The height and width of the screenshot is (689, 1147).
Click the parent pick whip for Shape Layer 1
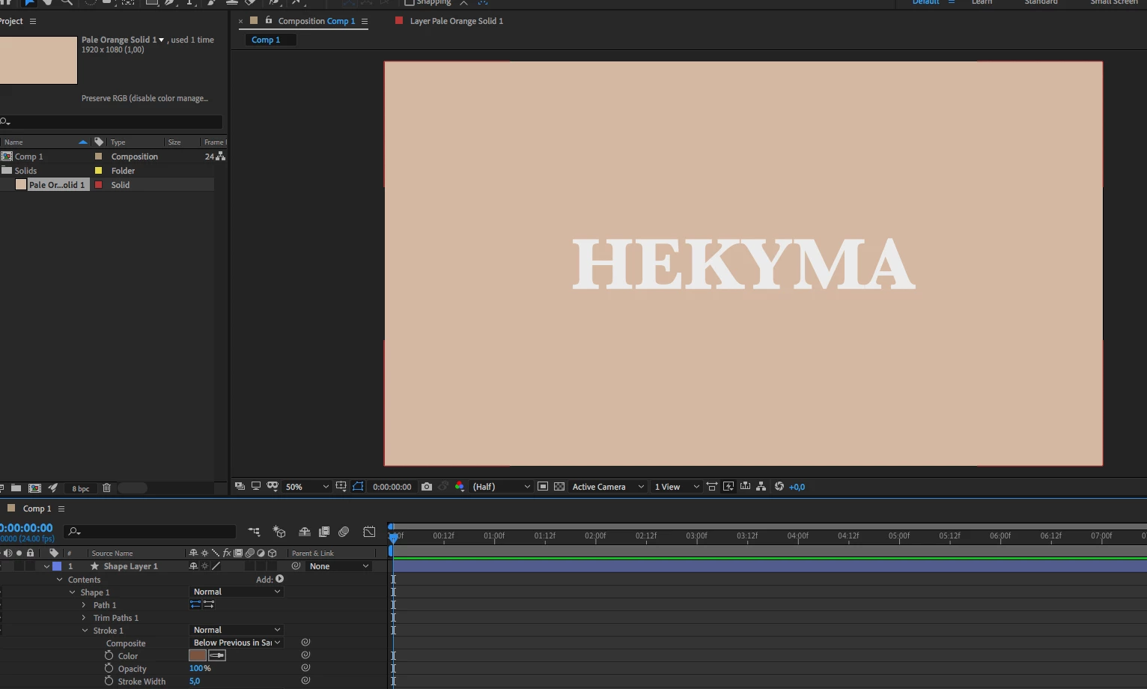click(296, 566)
